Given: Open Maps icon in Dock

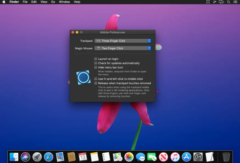Looking at the screenshot, I should coord(118,157).
